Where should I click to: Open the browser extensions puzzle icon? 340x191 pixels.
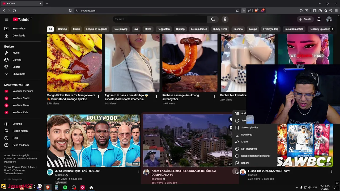[301, 11]
